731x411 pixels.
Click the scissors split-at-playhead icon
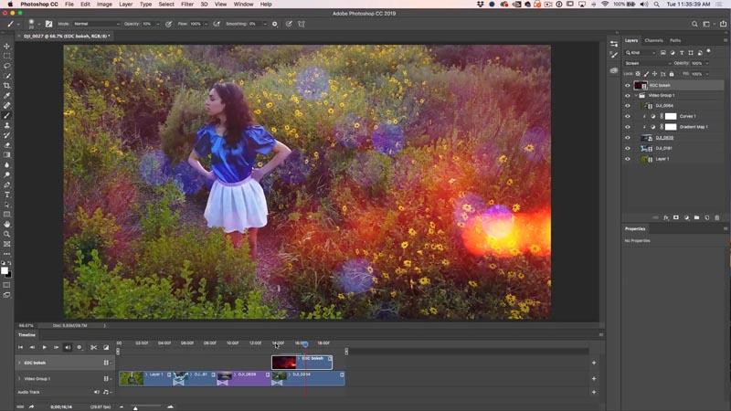click(94, 347)
